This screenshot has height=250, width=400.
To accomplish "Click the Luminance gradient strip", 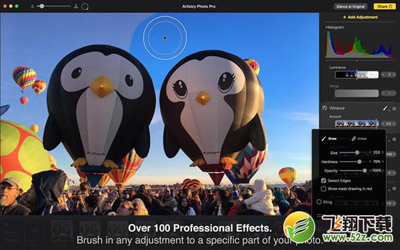I will [x=357, y=75].
